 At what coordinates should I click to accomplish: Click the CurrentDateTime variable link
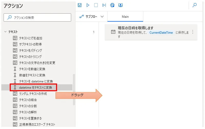(x=161, y=33)
